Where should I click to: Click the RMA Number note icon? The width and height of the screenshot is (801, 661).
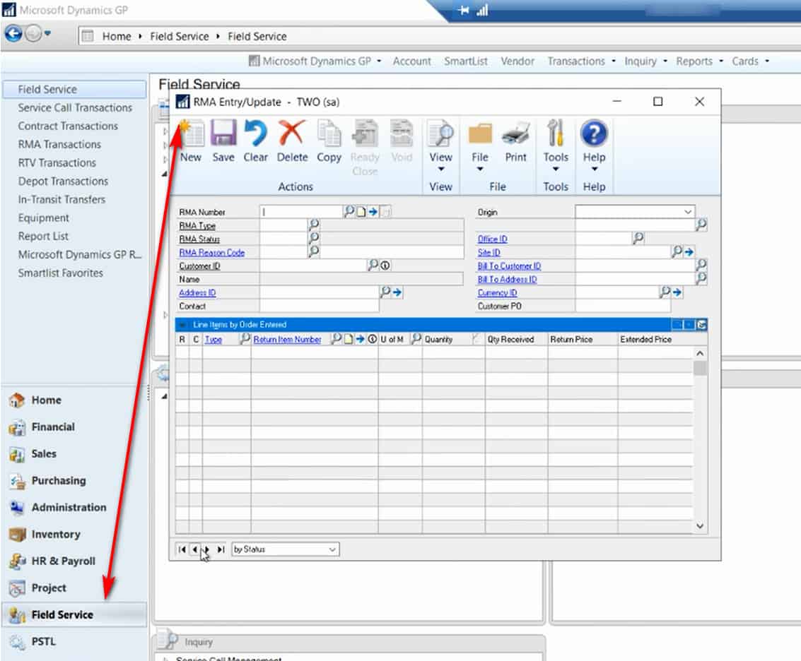click(x=361, y=211)
